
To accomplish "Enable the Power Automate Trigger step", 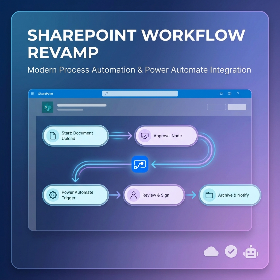I will [75, 195].
